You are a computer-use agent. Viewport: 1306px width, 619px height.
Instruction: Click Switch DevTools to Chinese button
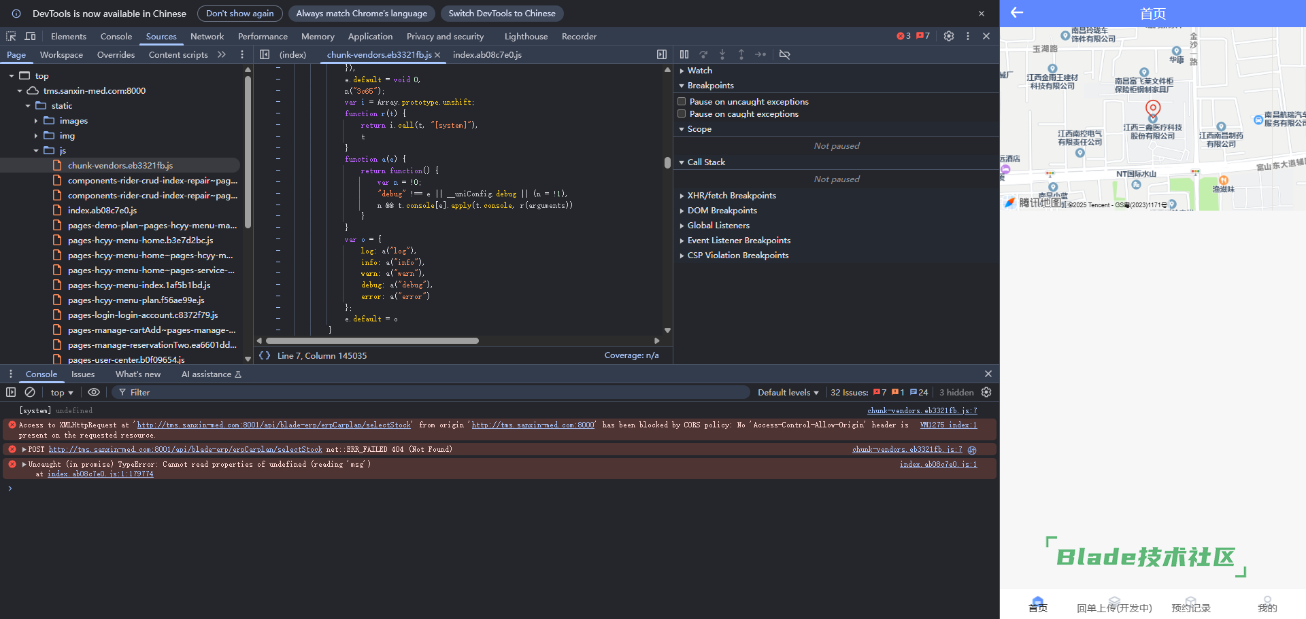tap(502, 14)
